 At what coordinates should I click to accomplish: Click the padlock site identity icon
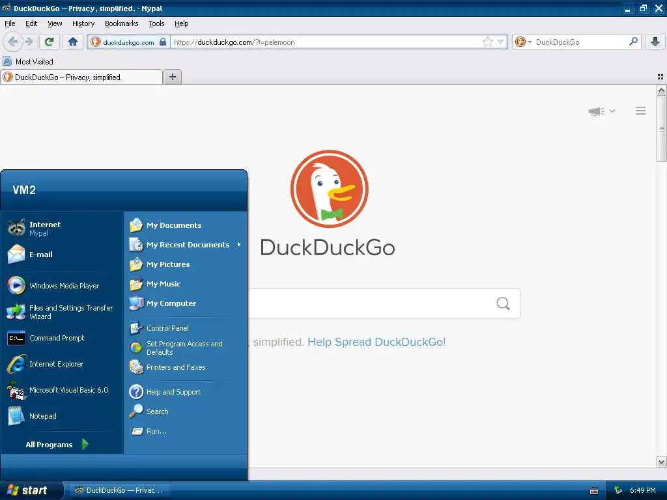click(162, 42)
